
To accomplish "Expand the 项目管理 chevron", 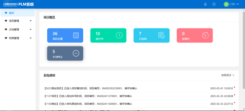I will pyautogui.click(x=31, y=20).
